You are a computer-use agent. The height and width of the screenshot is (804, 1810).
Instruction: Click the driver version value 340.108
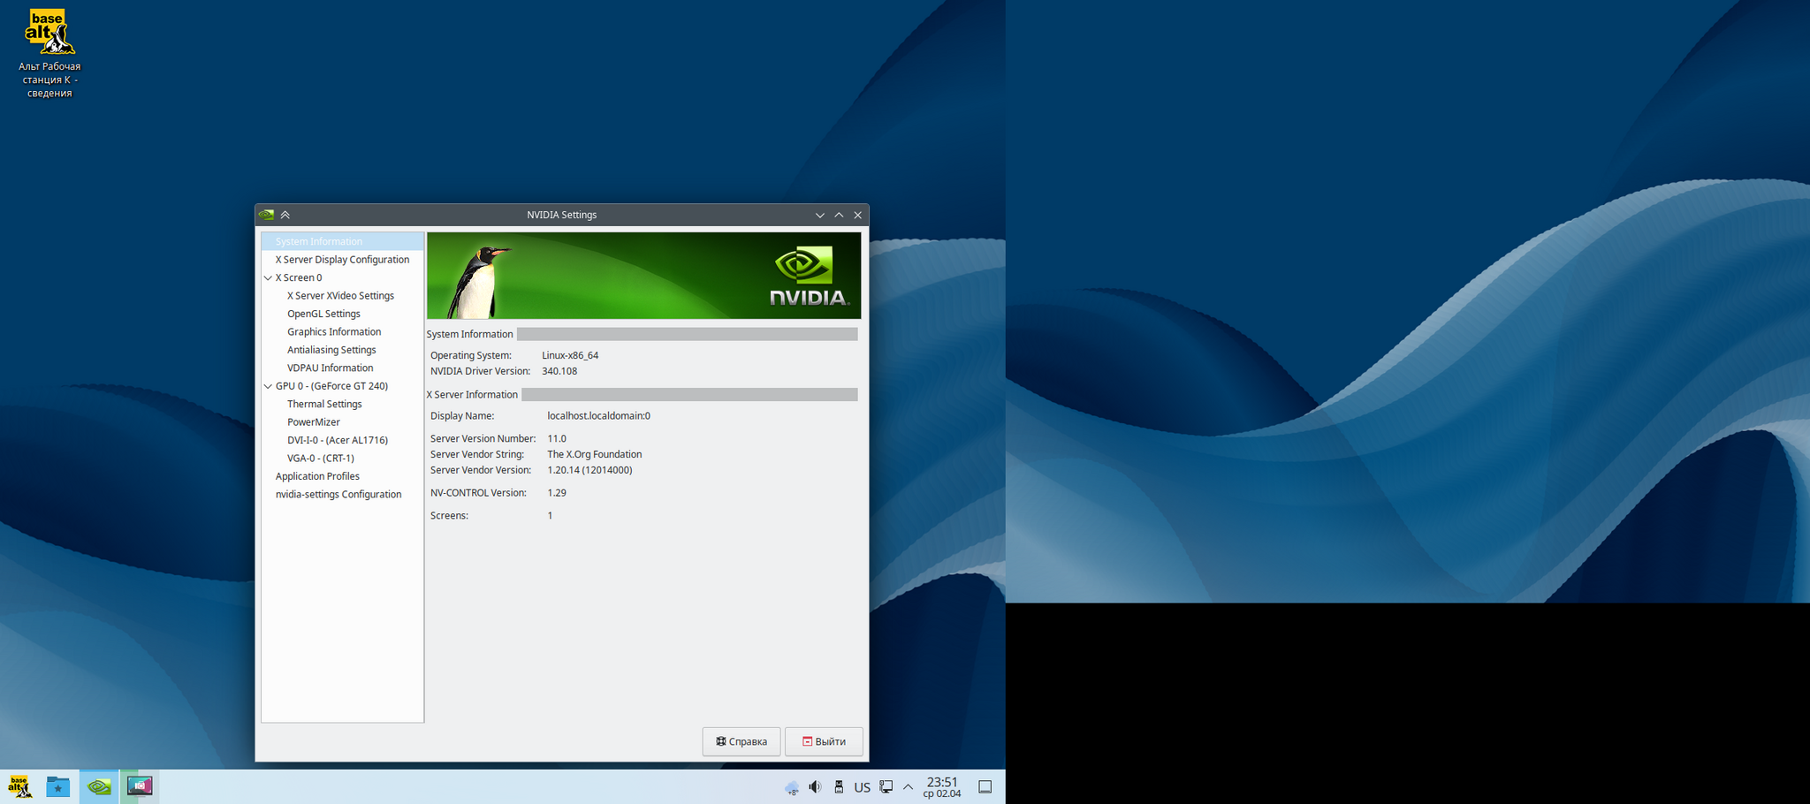coord(559,371)
